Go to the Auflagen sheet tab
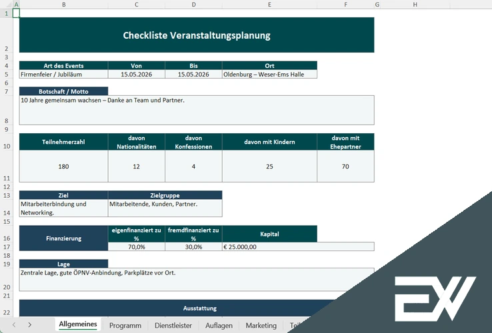This screenshot has height=333, width=492. coord(219,325)
